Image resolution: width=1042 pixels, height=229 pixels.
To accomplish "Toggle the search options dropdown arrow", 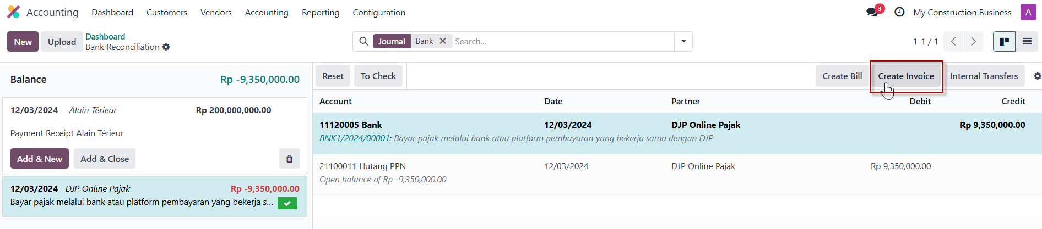I will [683, 41].
